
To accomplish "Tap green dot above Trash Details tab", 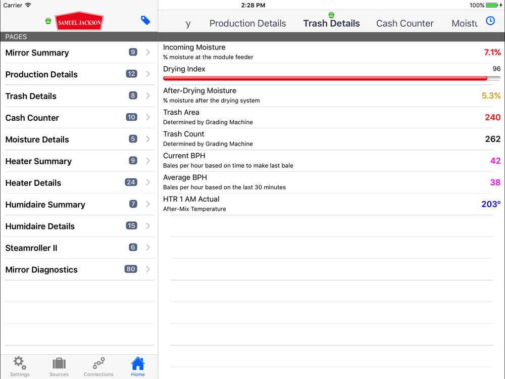I will 331,15.
